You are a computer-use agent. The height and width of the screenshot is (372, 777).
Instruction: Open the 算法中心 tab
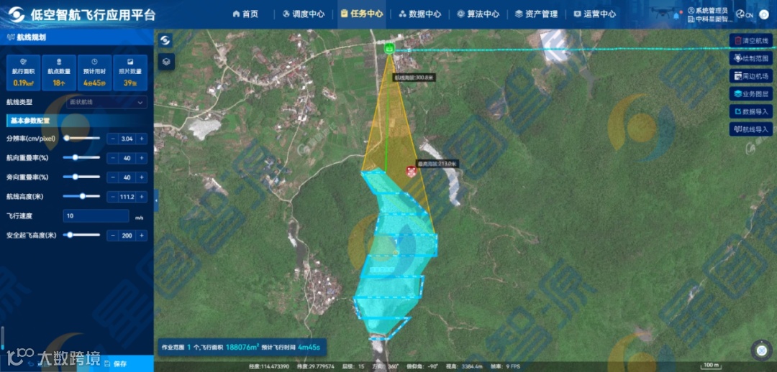tap(478, 14)
